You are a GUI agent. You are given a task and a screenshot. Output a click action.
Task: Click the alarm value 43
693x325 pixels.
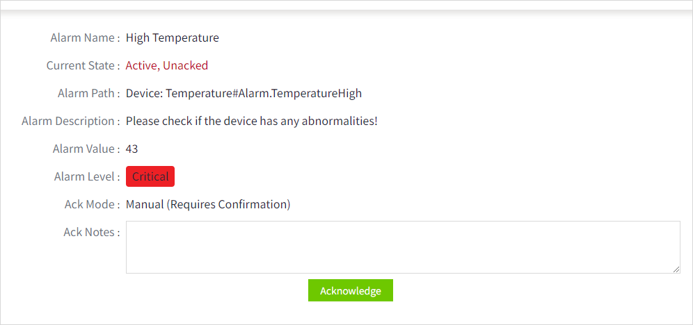132,149
